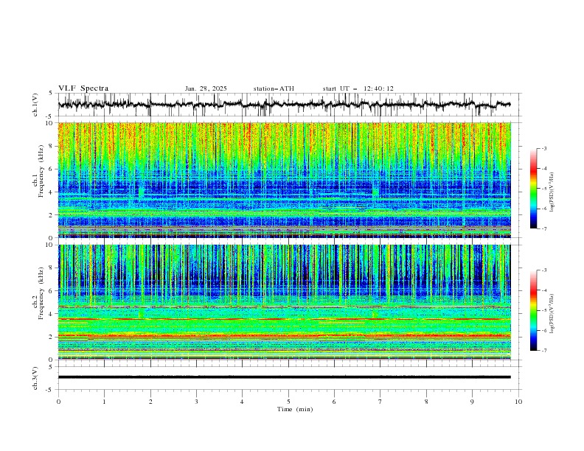This screenshot has width=584, height=451.
Task: Click the ch.1 colorbar "log(PSD)(V²/Hz)" label
Action: 552,192
